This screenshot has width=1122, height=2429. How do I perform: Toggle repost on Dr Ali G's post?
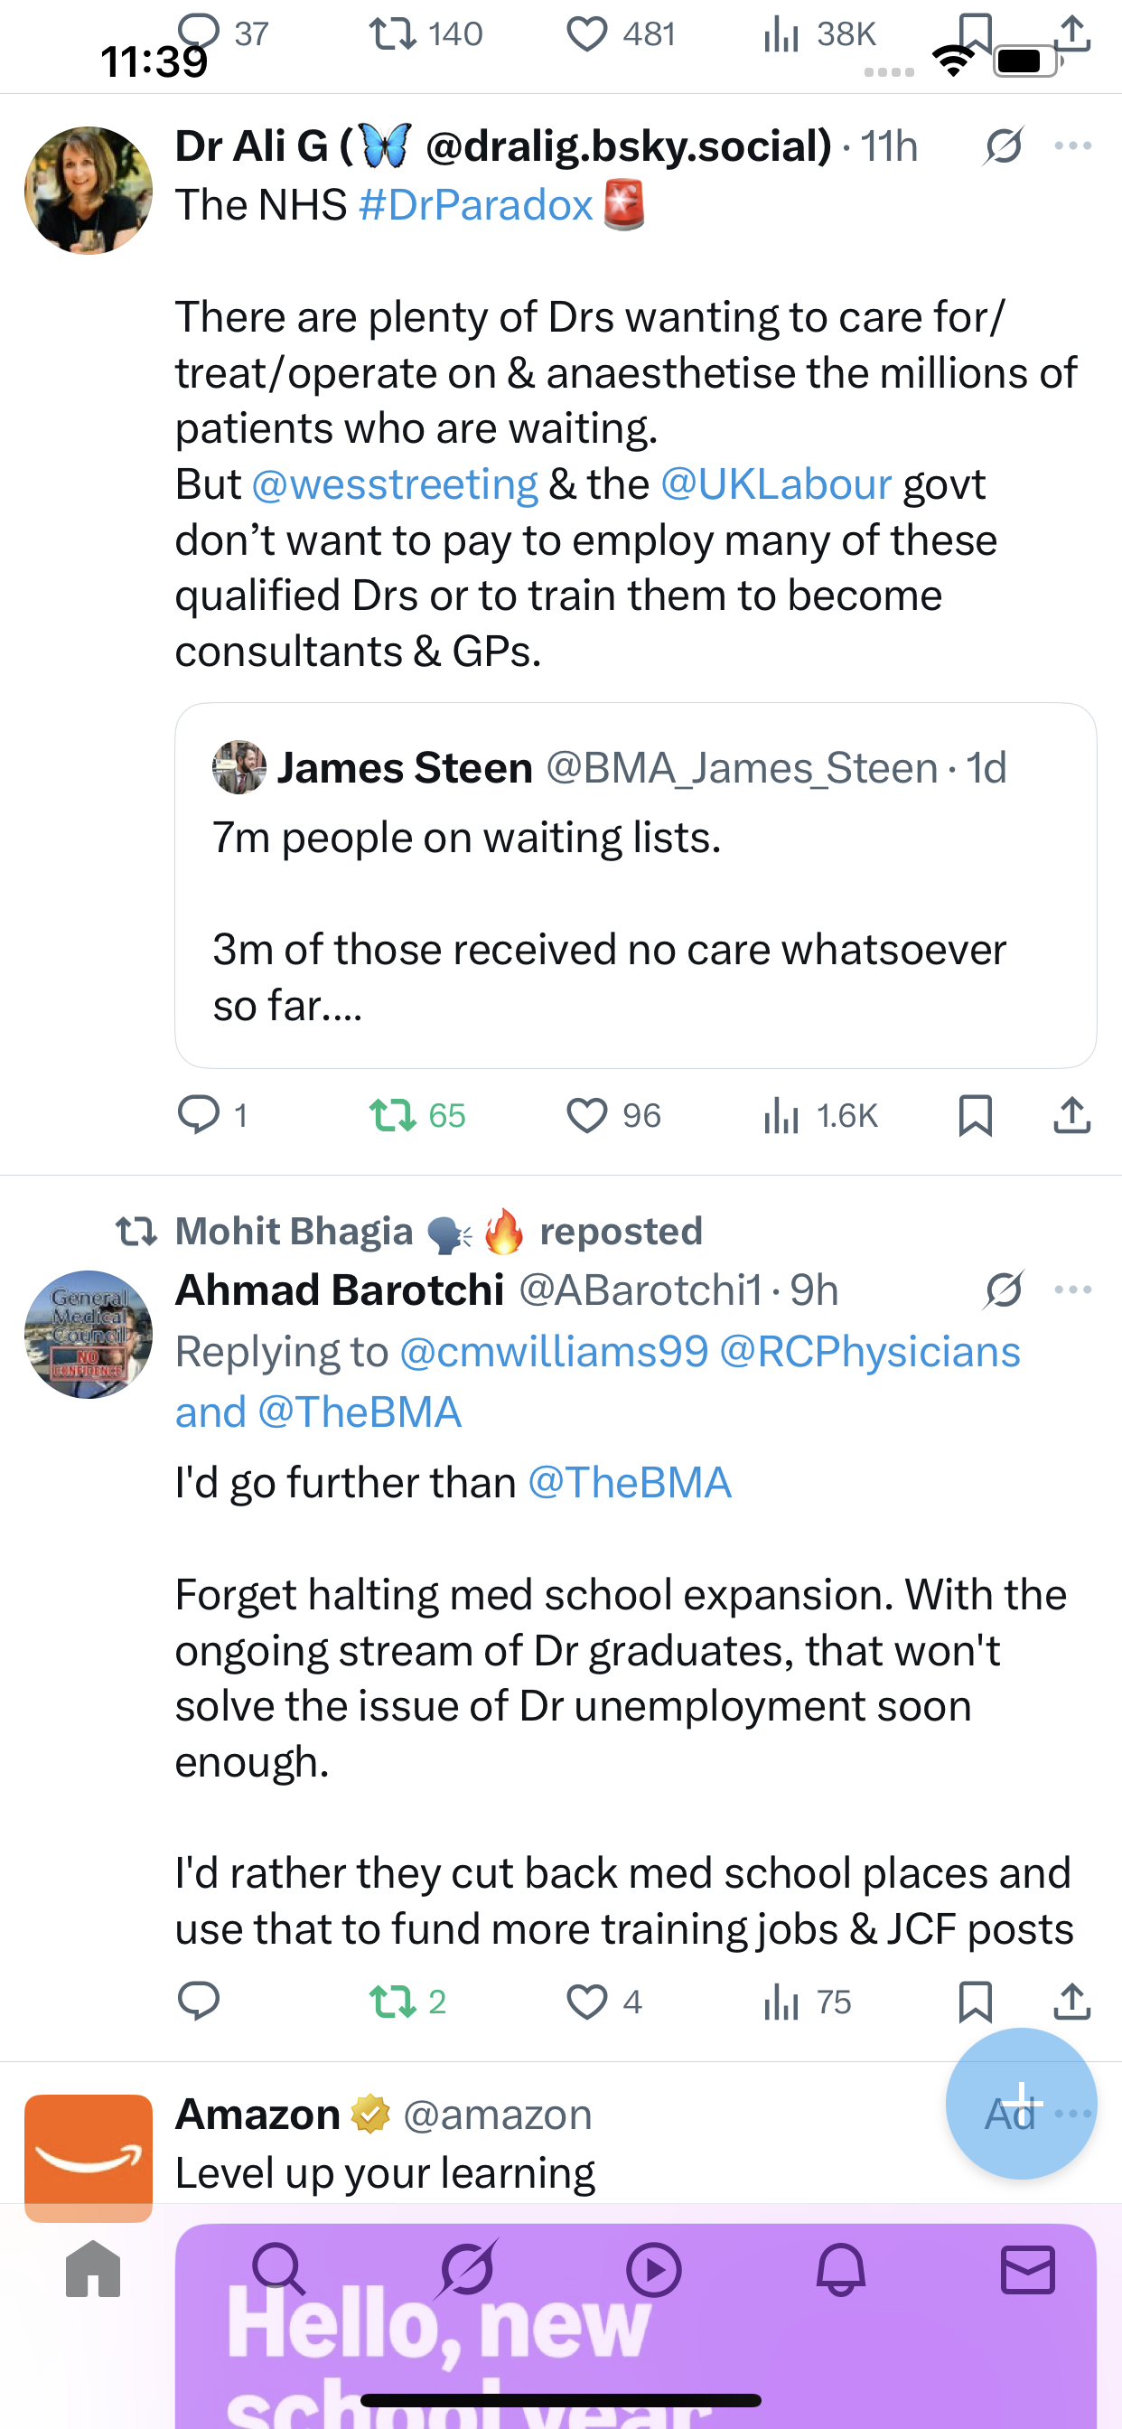pos(392,1115)
